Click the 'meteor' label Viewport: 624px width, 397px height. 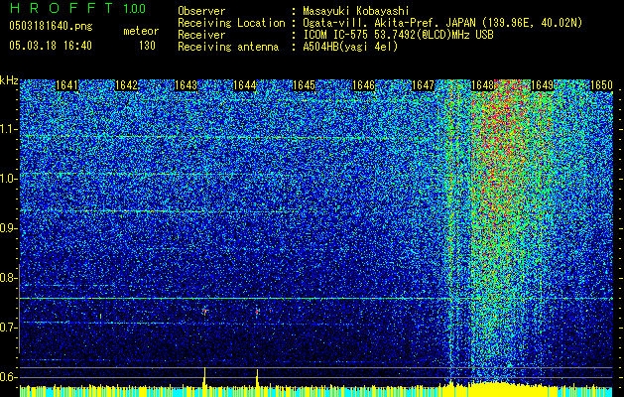141,31
